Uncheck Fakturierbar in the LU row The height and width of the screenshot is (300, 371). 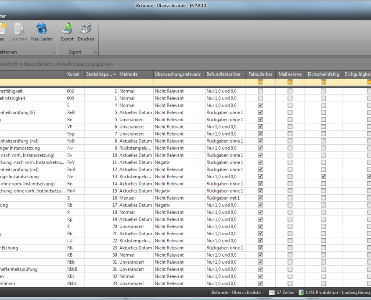pyautogui.click(x=260, y=241)
